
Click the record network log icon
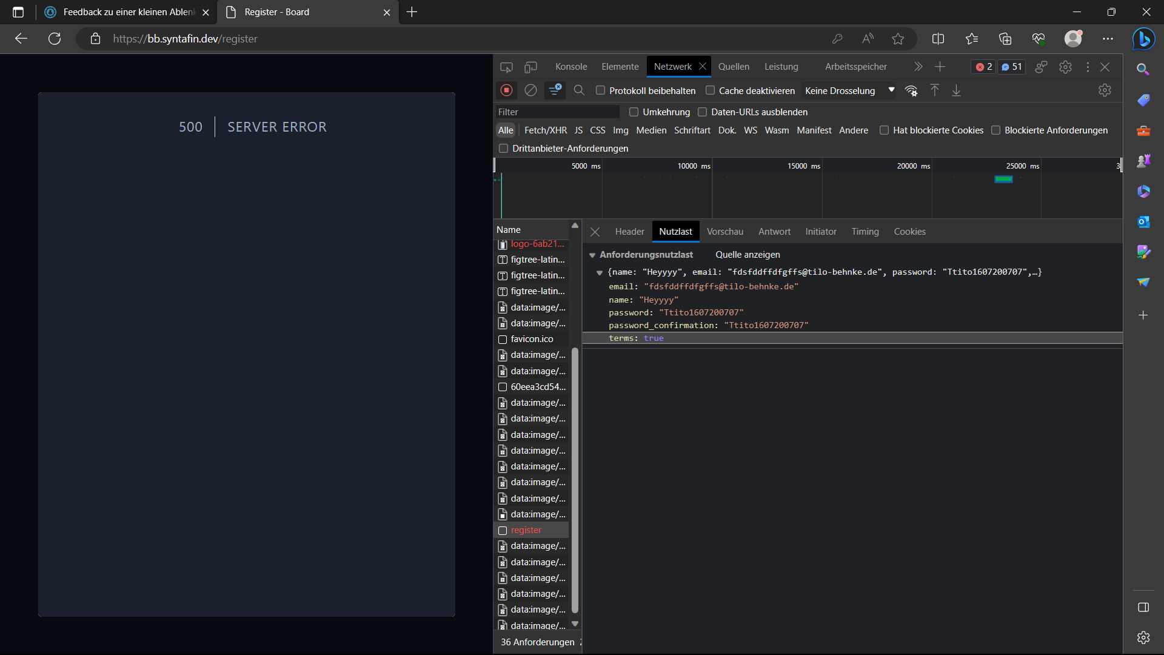[507, 90]
